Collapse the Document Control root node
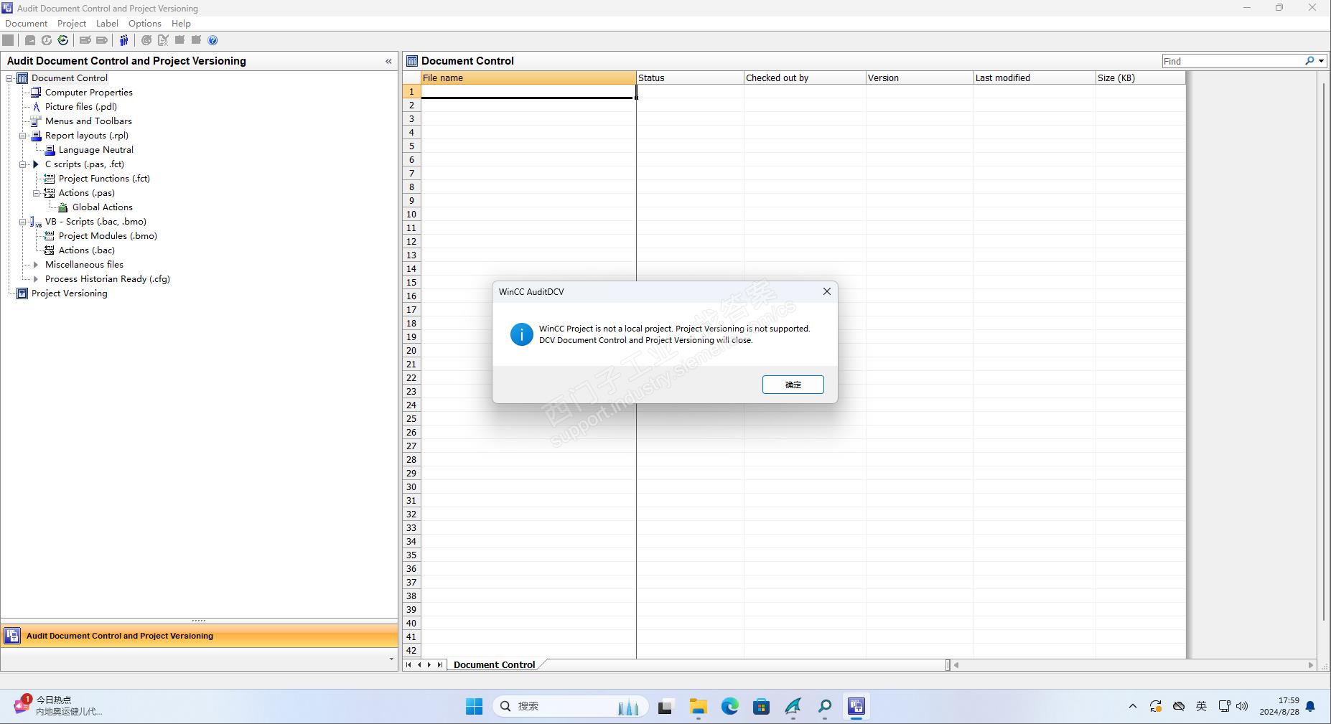Image resolution: width=1331 pixels, height=724 pixels. coord(9,78)
